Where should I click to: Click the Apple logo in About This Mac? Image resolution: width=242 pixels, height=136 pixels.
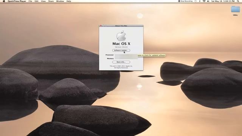pyautogui.click(x=121, y=36)
